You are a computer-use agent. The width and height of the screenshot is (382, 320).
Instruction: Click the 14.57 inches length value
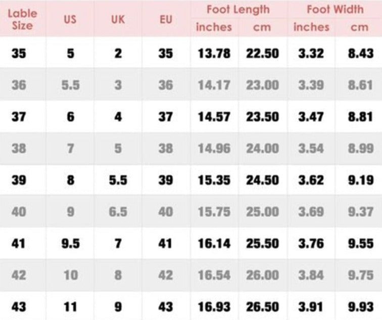point(214,117)
